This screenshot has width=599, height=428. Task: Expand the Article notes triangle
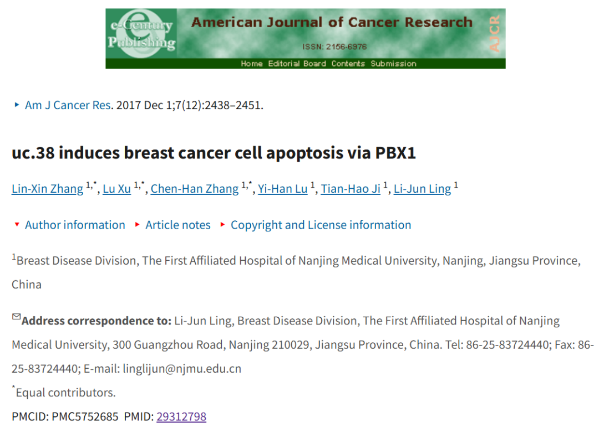(138, 225)
